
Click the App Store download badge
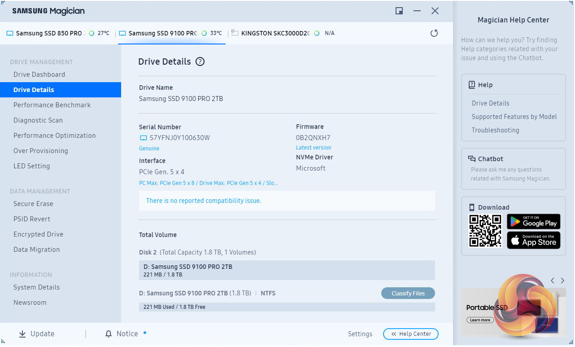[x=533, y=241]
